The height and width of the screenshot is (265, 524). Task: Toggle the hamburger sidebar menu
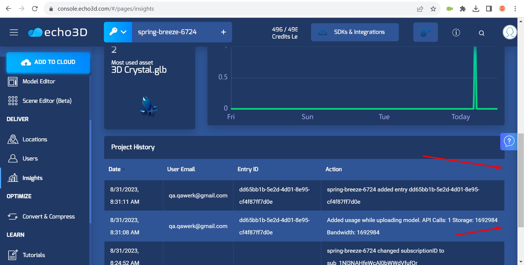[14, 33]
